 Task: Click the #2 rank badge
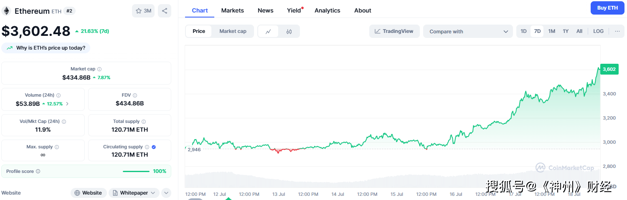coord(69,11)
